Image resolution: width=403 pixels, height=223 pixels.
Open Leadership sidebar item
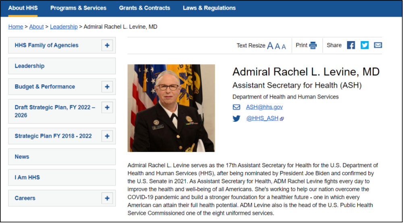(62, 66)
